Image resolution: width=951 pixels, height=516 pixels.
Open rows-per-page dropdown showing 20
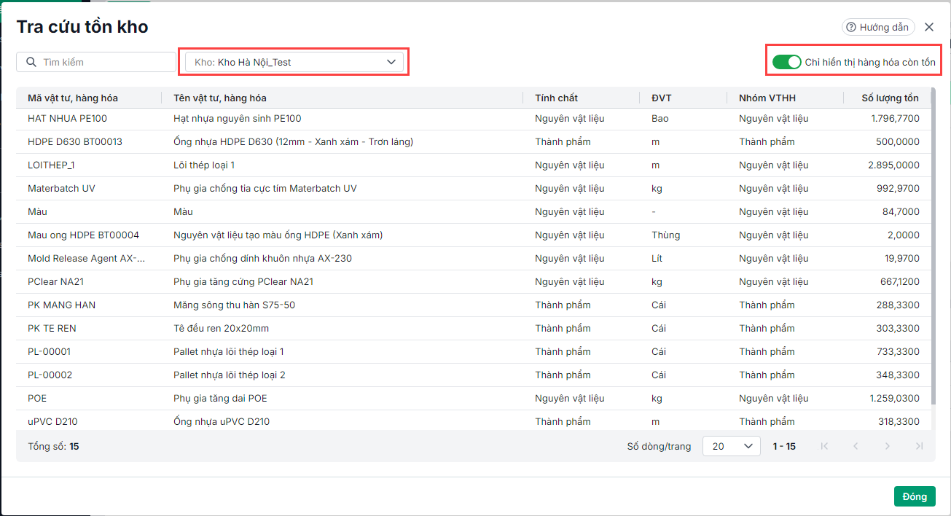(731, 446)
